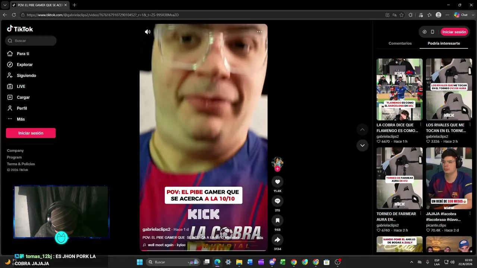Click the top-right Iniciar sesión button

coord(454,32)
